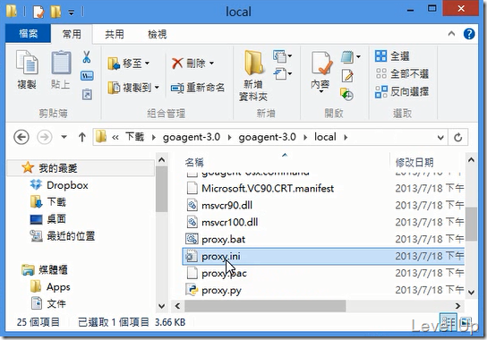Viewport: 487px width, 340px height.
Task: Click Invert selection (反向選擇)
Action: coord(402,91)
